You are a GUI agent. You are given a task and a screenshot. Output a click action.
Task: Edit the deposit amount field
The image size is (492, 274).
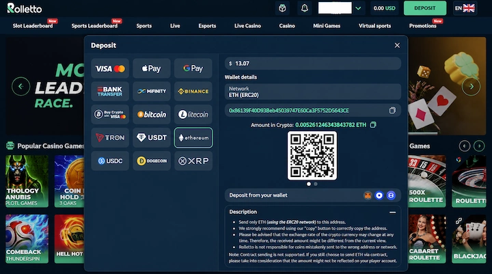coord(313,64)
